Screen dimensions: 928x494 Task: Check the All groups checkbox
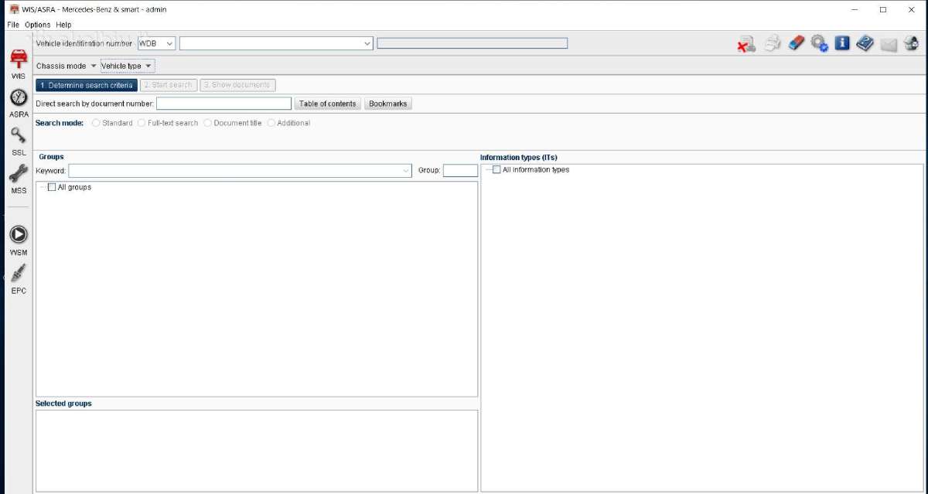coord(52,187)
